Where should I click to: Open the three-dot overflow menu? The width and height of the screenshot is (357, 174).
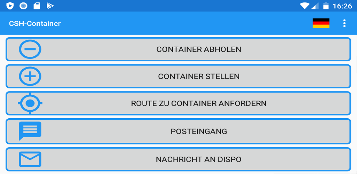point(344,23)
